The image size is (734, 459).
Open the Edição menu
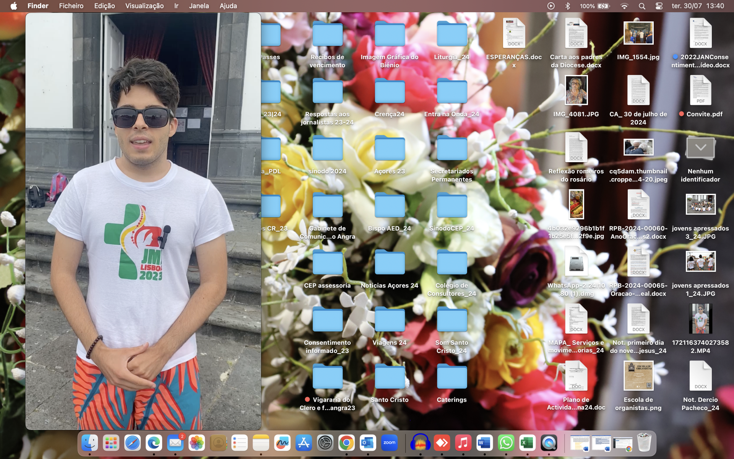pyautogui.click(x=104, y=6)
